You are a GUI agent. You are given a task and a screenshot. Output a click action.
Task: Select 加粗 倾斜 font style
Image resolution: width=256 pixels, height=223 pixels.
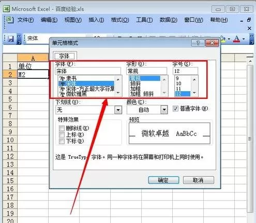[x=145, y=94]
